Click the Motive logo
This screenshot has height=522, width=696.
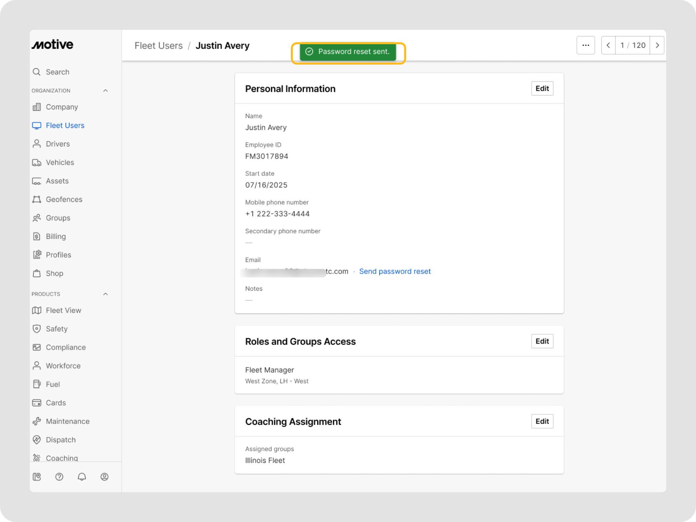(53, 45)
